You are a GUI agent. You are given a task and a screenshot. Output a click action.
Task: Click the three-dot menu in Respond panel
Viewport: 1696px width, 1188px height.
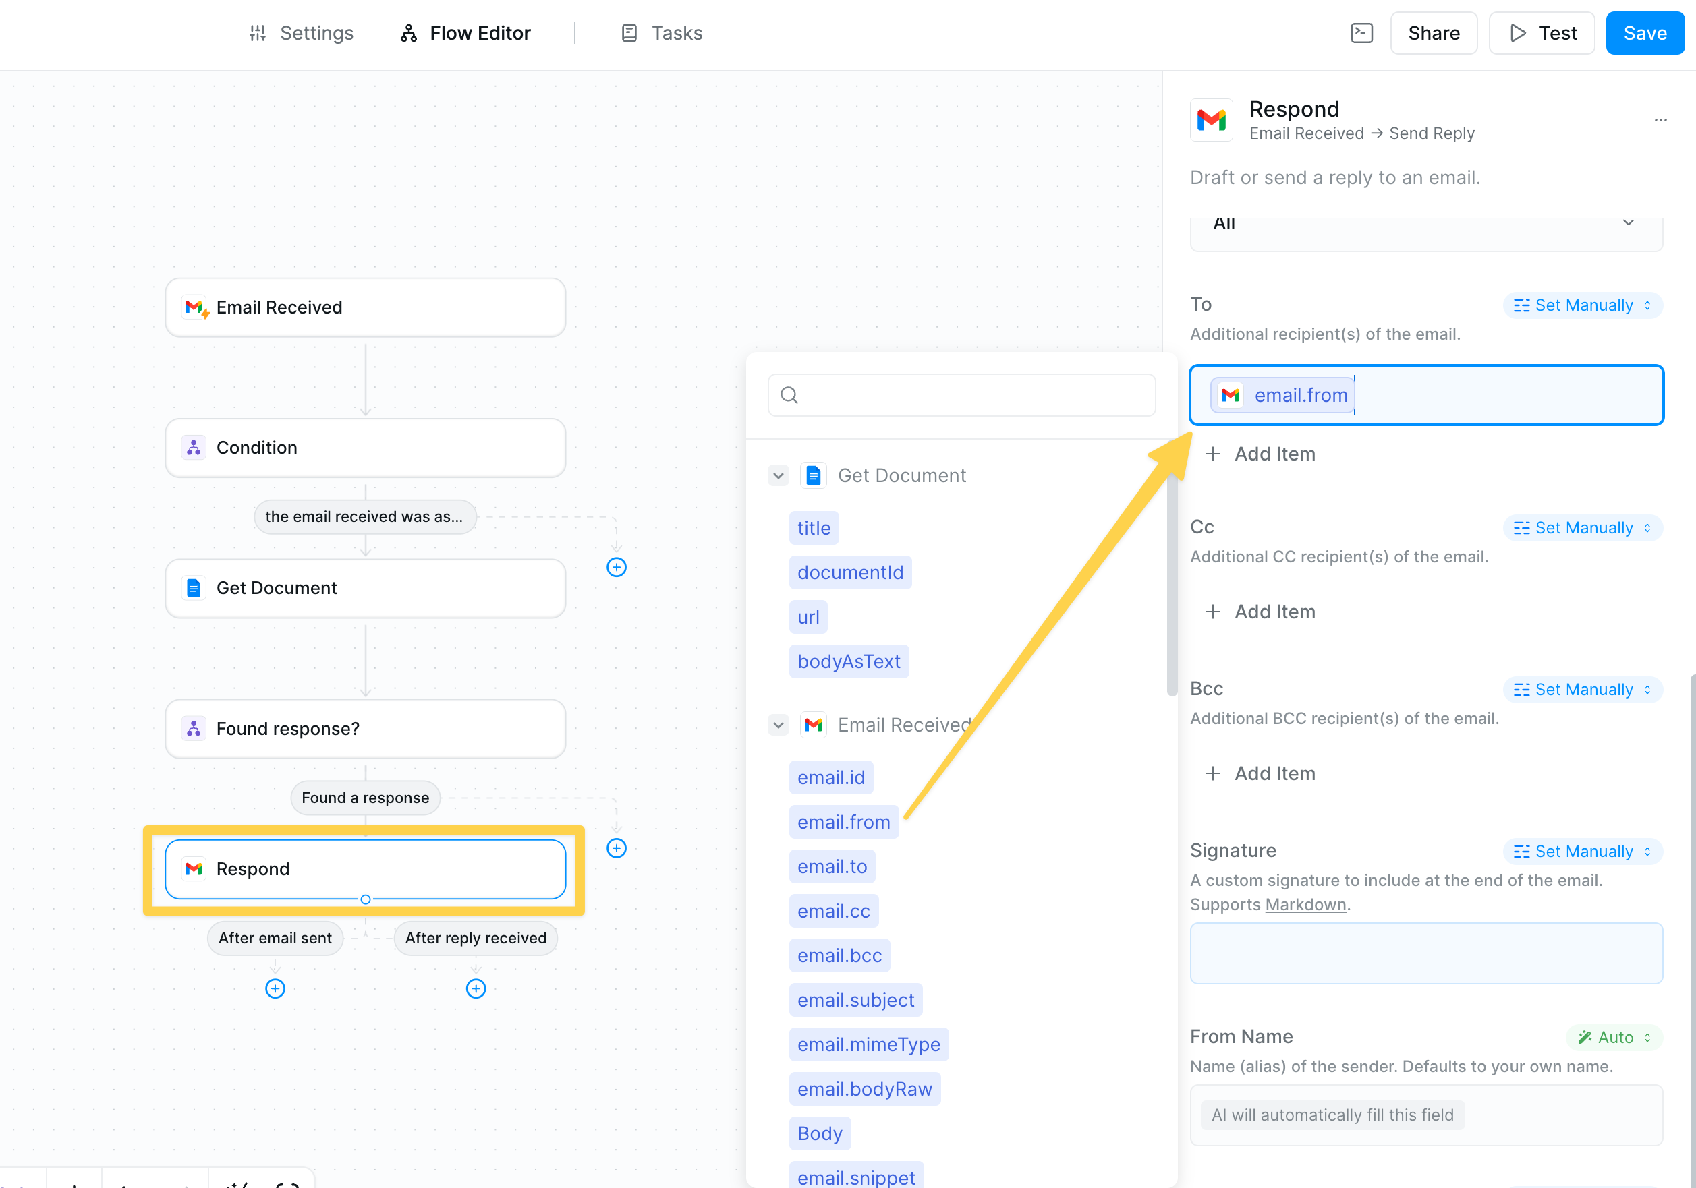[x=1660, y=119]
